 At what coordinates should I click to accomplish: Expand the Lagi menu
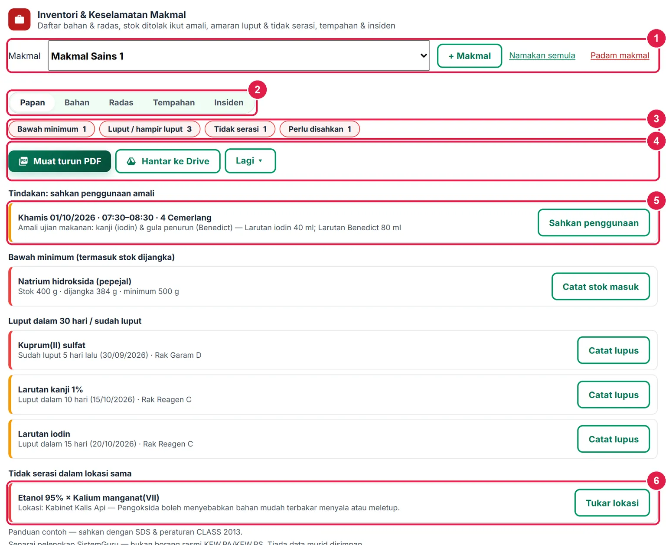[x=250, y=161]
